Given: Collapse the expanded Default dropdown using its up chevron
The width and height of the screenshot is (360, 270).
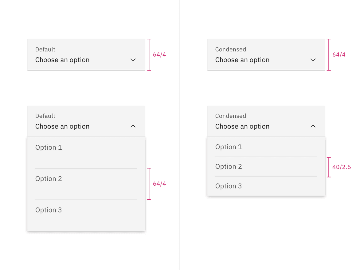Looking at the screenshot, I should coord(133,126).
